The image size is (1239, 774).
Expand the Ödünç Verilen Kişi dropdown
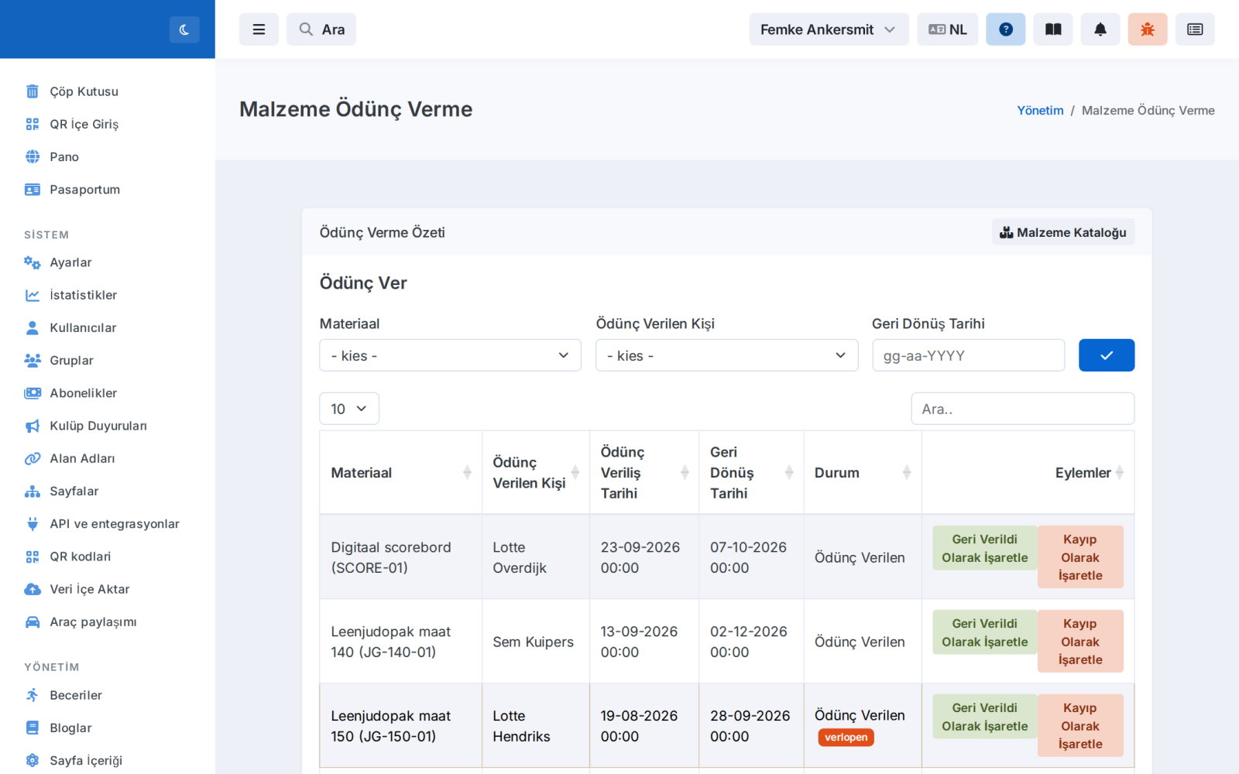click(x=726, y=355)
